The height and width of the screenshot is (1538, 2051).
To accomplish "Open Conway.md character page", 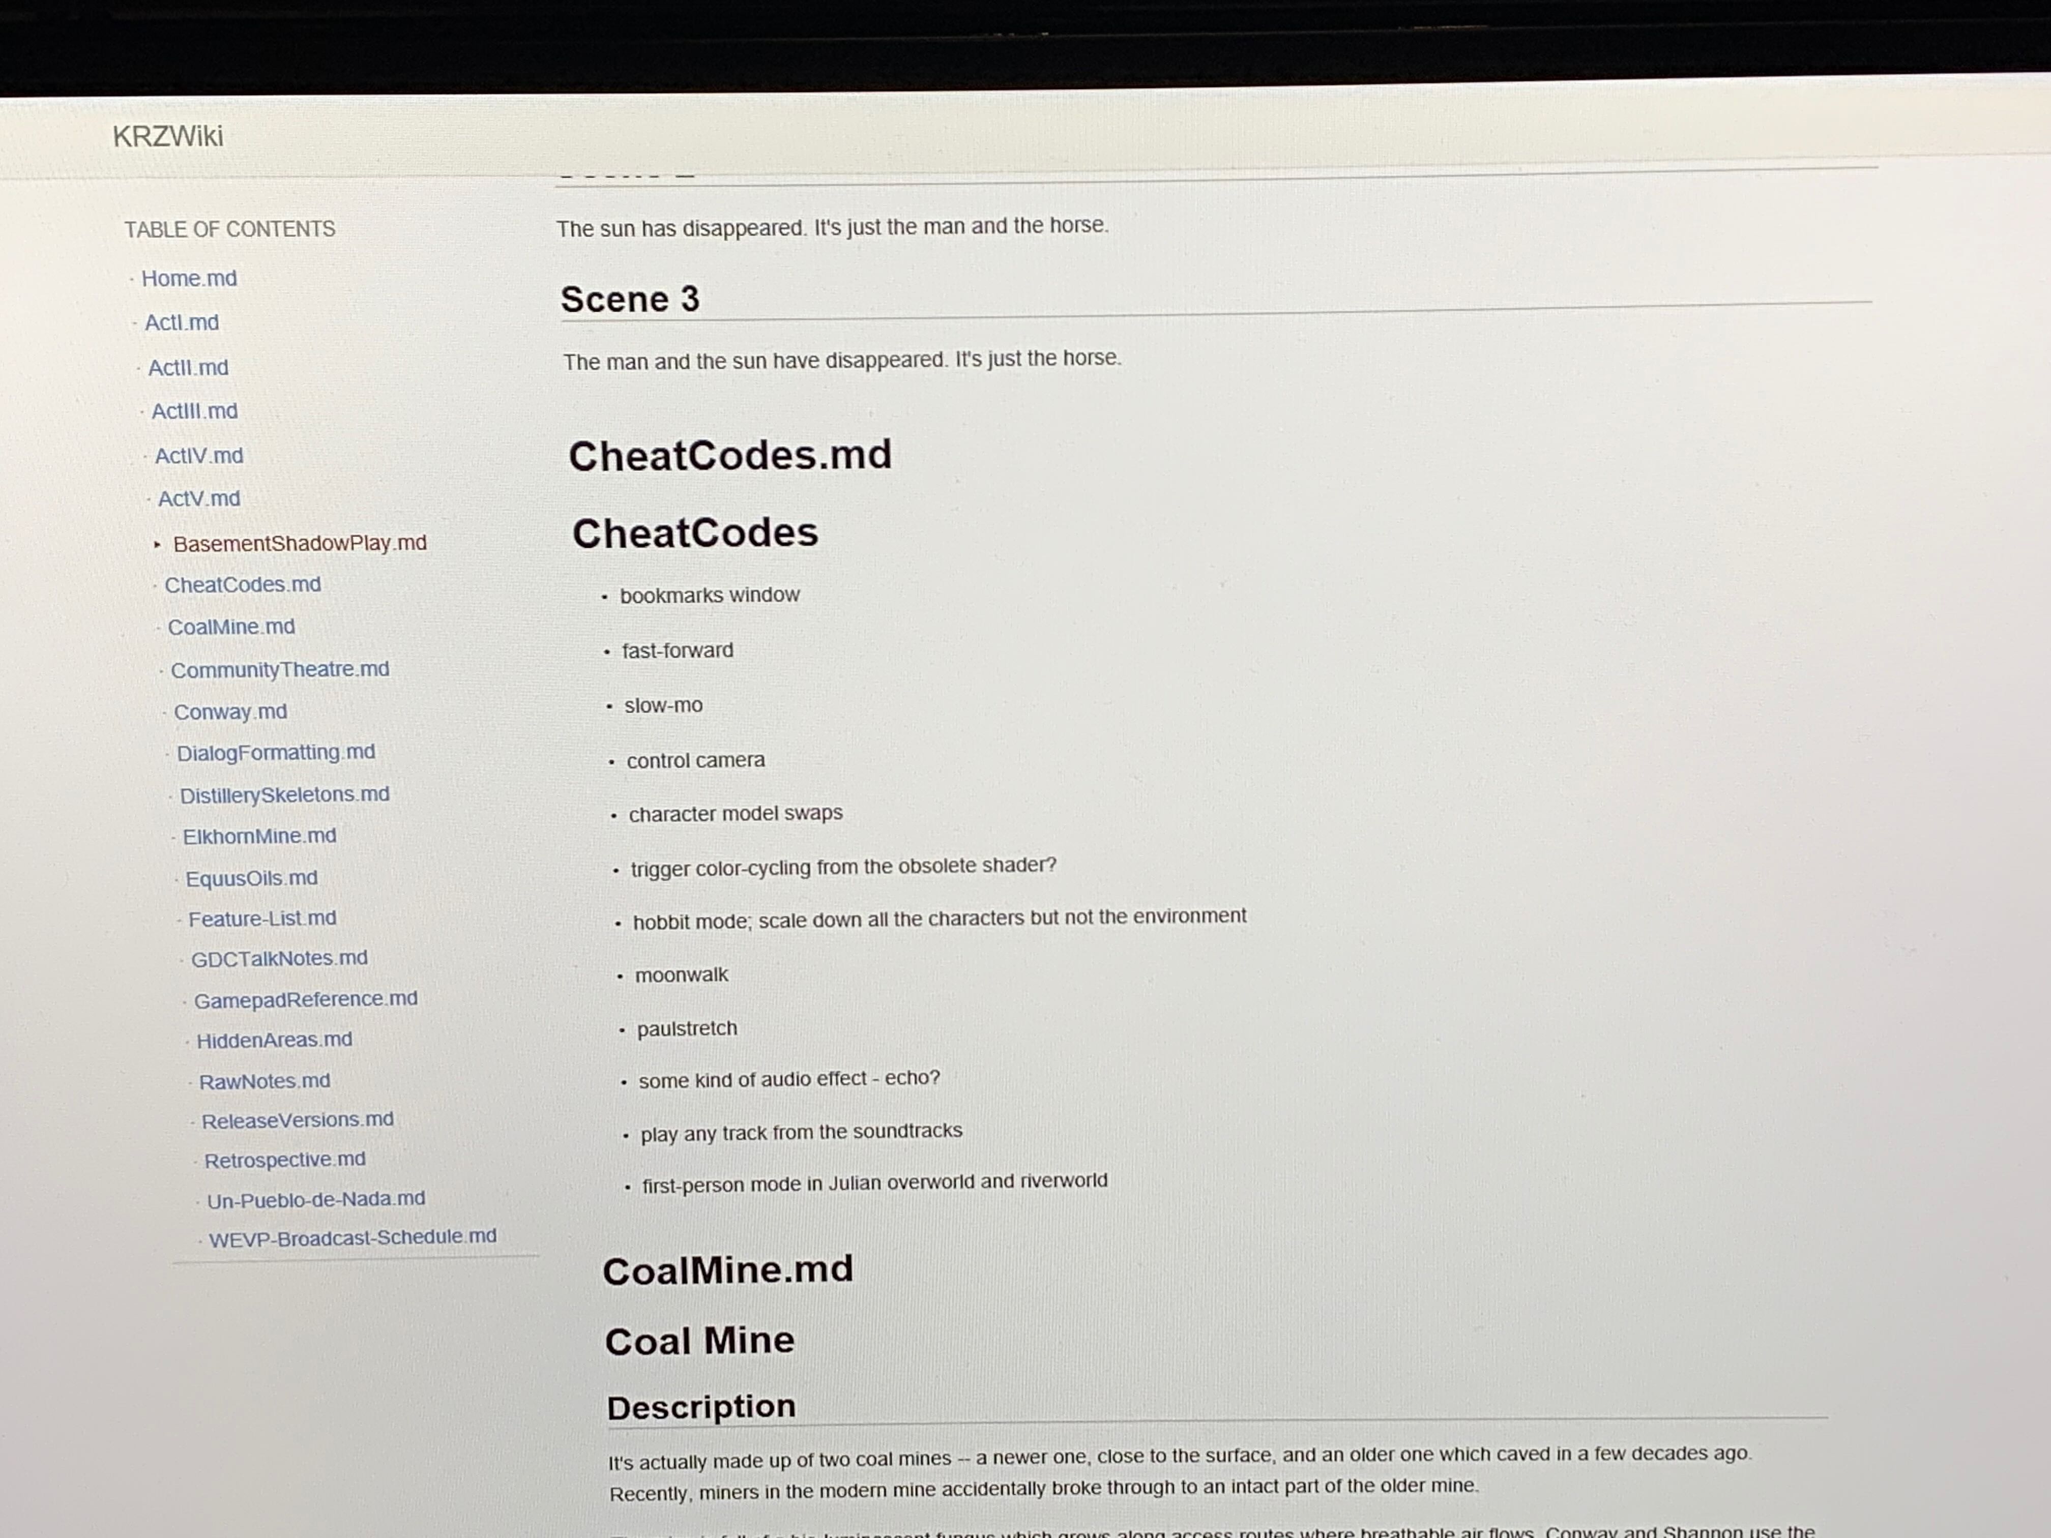I will pyautogui.click(x=231, y=712).
